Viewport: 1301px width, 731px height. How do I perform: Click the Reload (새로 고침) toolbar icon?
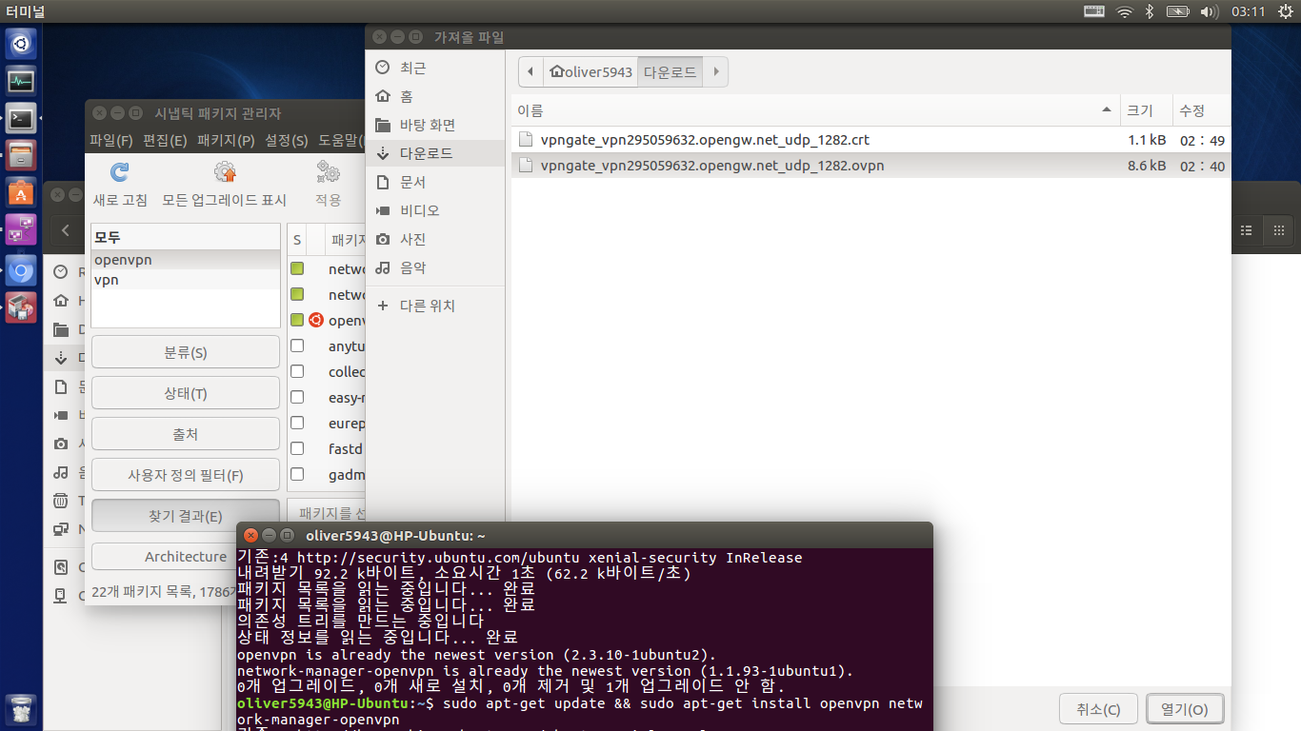(119, 173)
